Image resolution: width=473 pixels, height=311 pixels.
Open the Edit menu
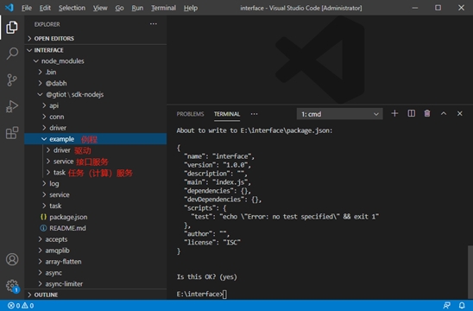pos(45,8)
